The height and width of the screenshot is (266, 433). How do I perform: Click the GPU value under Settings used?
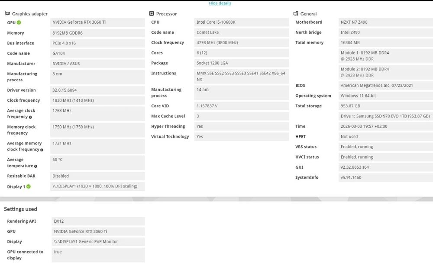98,231
